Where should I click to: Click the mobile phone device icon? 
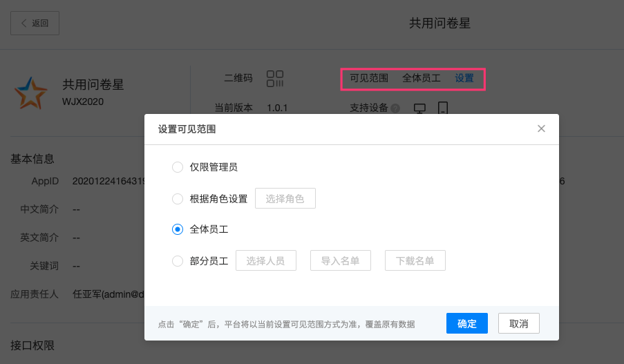tap(442, 108)
